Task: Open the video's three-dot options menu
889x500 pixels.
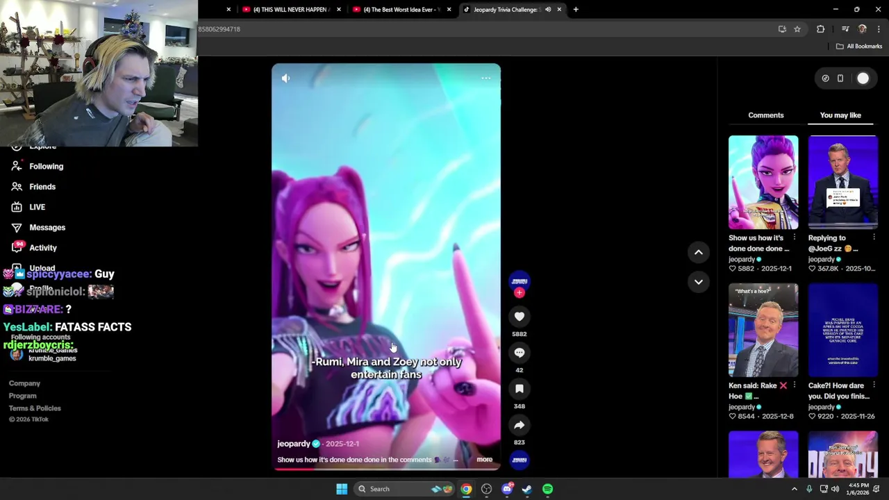Action: pos(486,78)
